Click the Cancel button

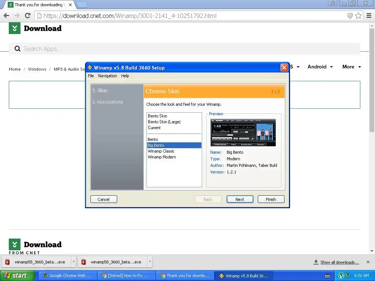point(104,199)
